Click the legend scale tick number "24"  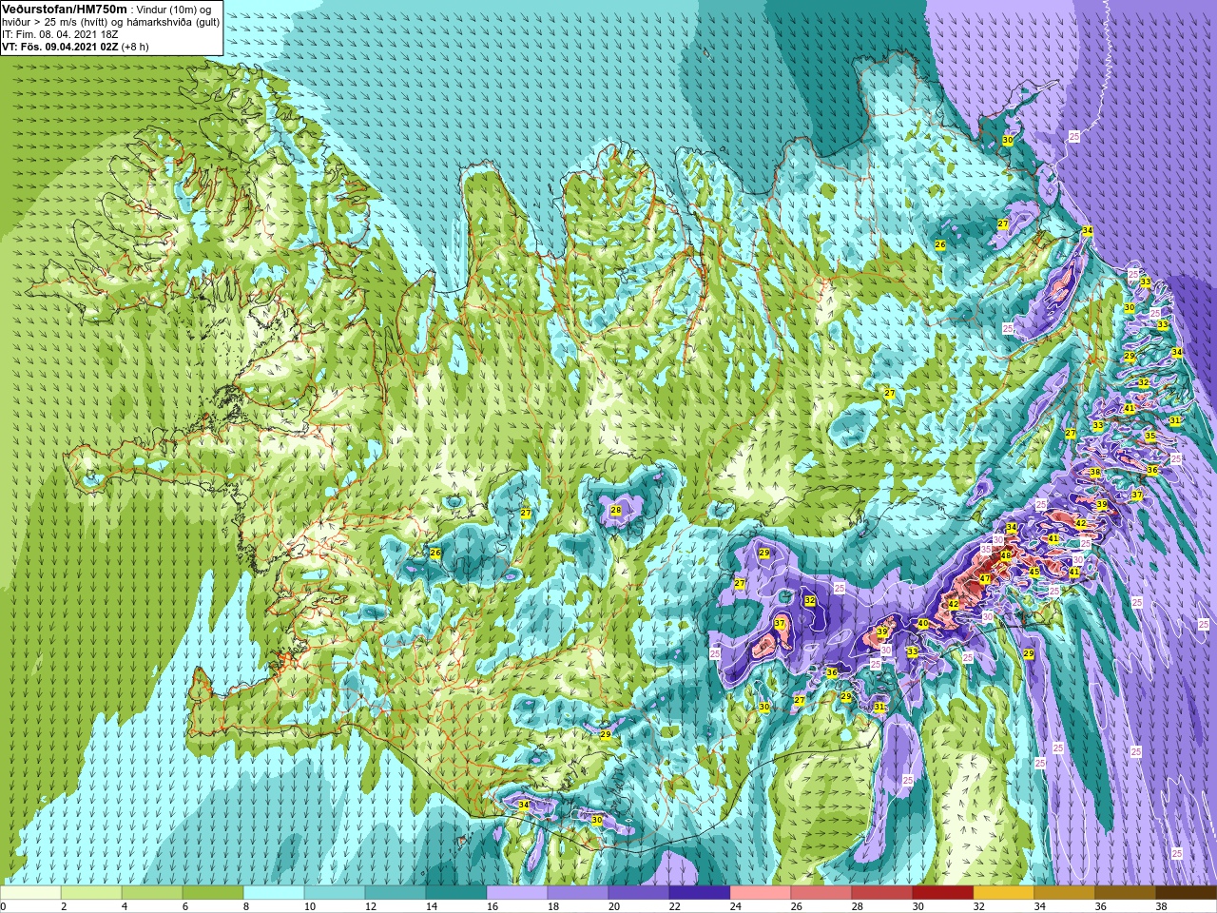(x=735, y=906)
